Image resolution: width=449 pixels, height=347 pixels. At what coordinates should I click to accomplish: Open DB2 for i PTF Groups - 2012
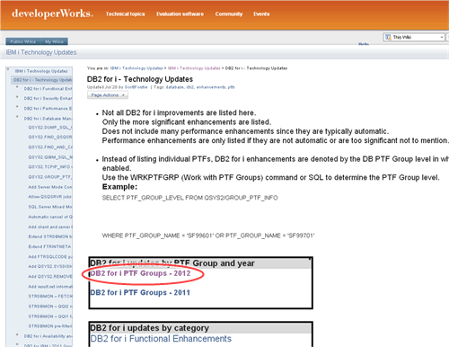click(140, 273)
